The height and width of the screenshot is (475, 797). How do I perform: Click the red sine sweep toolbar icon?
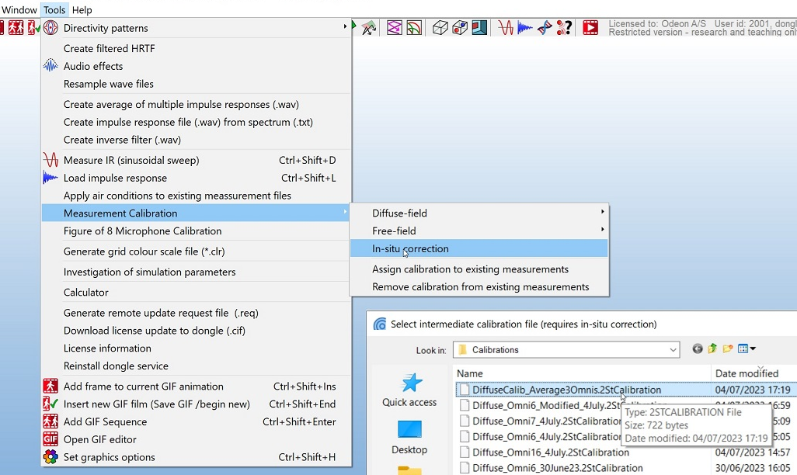[x=506, y=28]
